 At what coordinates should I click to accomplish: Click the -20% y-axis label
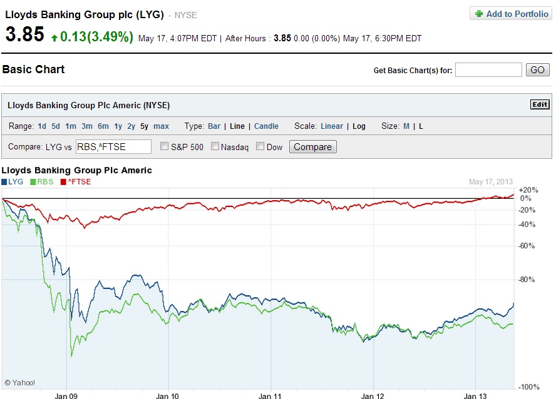pos(527,210)
